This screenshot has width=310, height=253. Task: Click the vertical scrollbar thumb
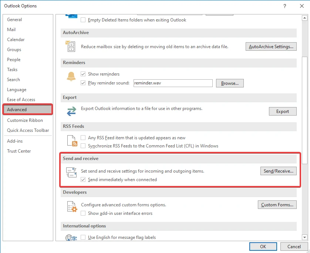305,111
